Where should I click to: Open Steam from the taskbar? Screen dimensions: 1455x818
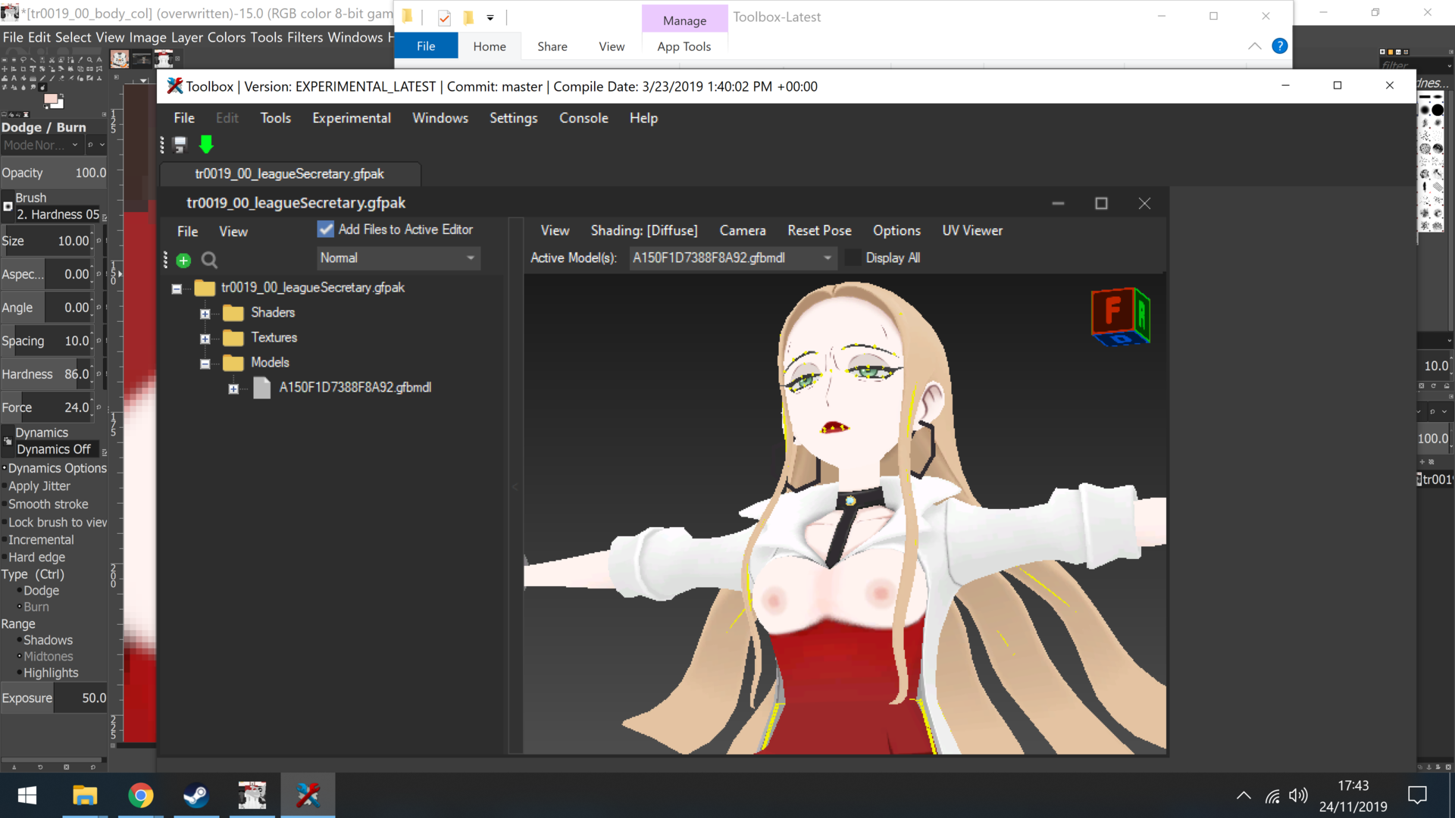click(x=196, y=795)
